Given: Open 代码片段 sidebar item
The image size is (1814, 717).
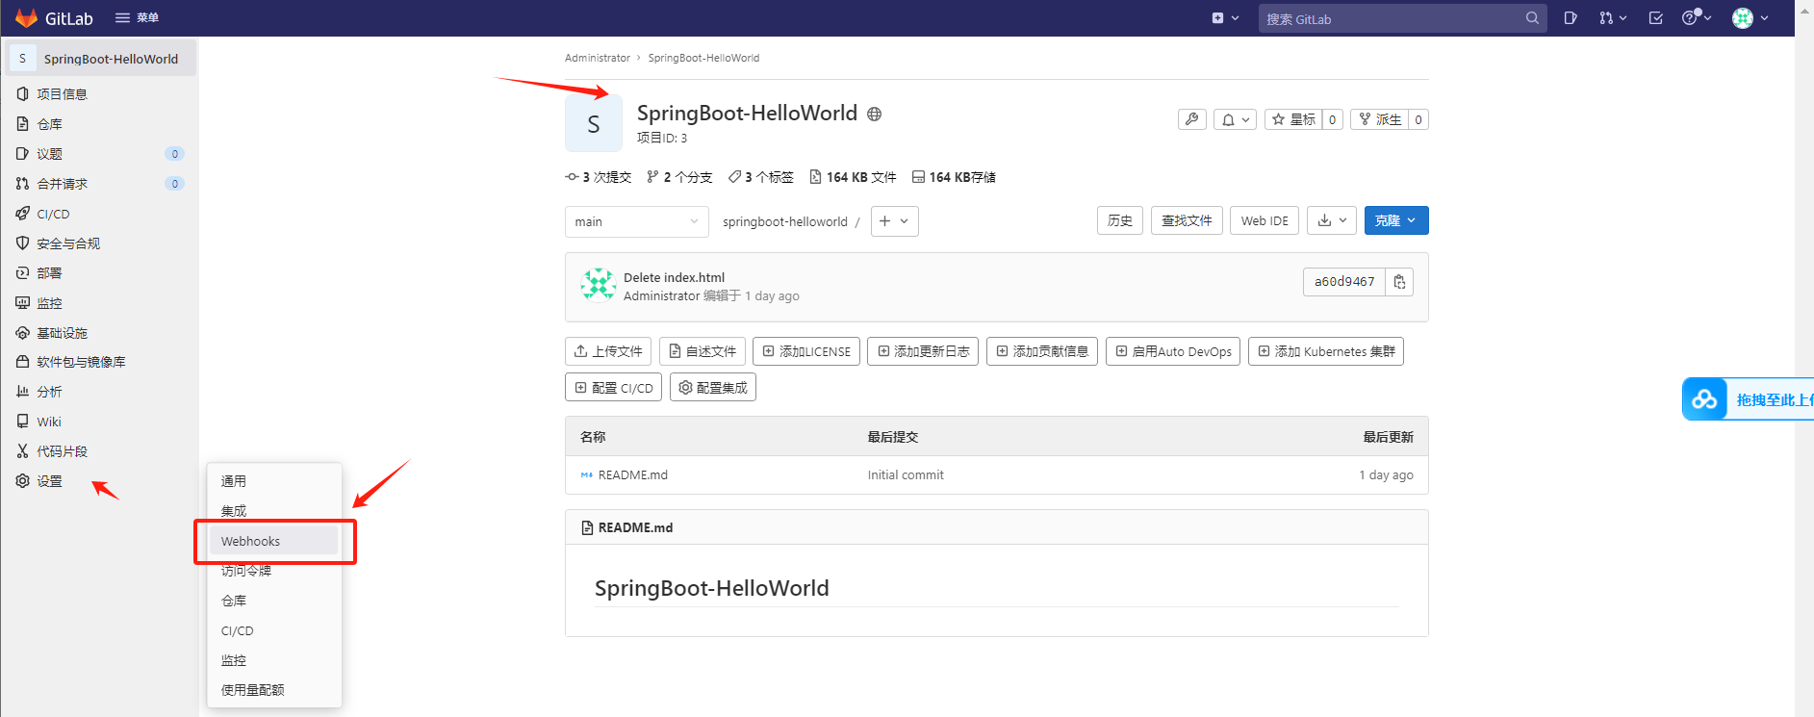Looking at the screenshot, I should point(100,451).
